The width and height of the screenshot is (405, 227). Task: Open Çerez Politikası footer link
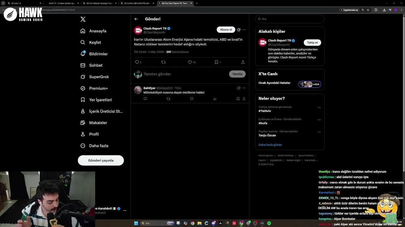(x=306, y=155)
